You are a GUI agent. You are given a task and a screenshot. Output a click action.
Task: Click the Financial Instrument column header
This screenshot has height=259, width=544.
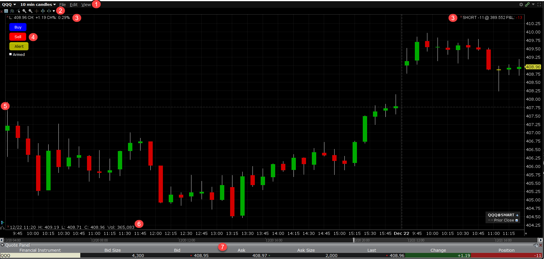click(x=40, y=250)
